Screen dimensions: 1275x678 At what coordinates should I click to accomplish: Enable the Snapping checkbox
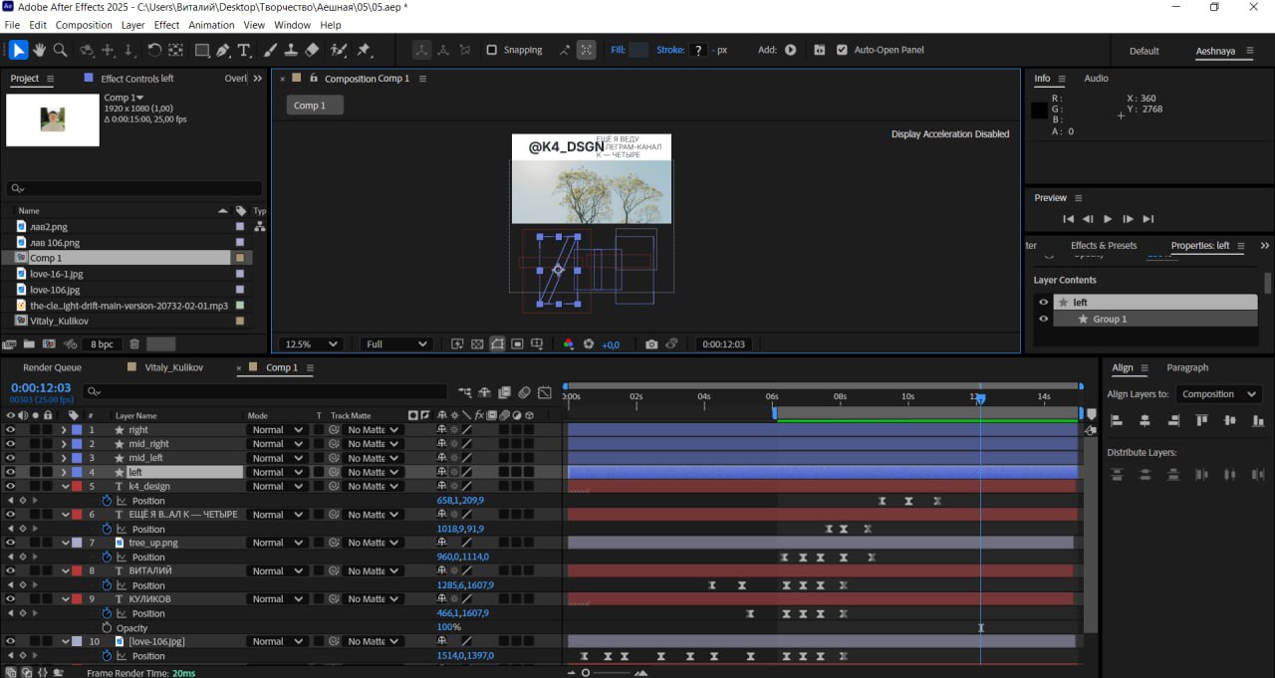tap(492, 50)
